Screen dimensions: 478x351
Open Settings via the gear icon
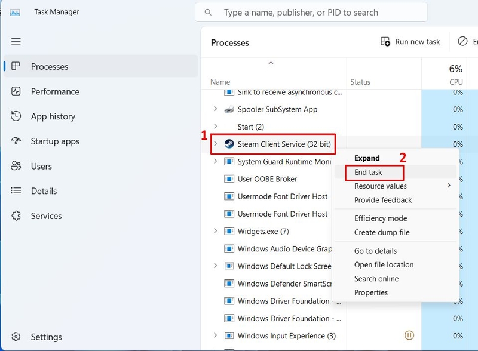(x=16, y=337)
